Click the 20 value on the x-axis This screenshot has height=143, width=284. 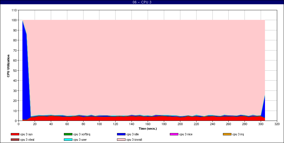tap(35, 124)
